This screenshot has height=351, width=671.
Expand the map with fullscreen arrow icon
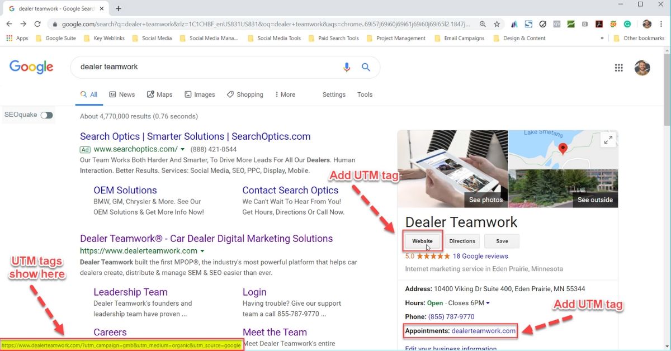608,140
